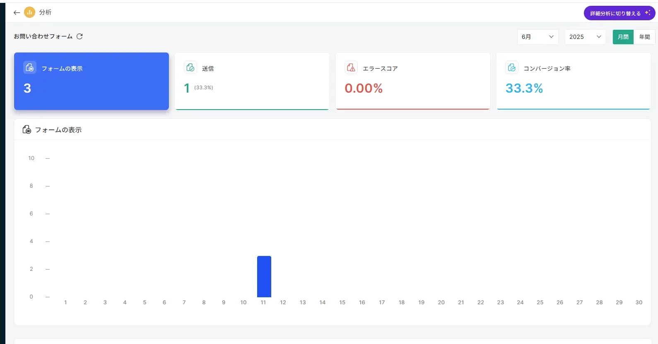Click the value 3 in the blue card
Viewport: 658px width, 344px height.
27,88
